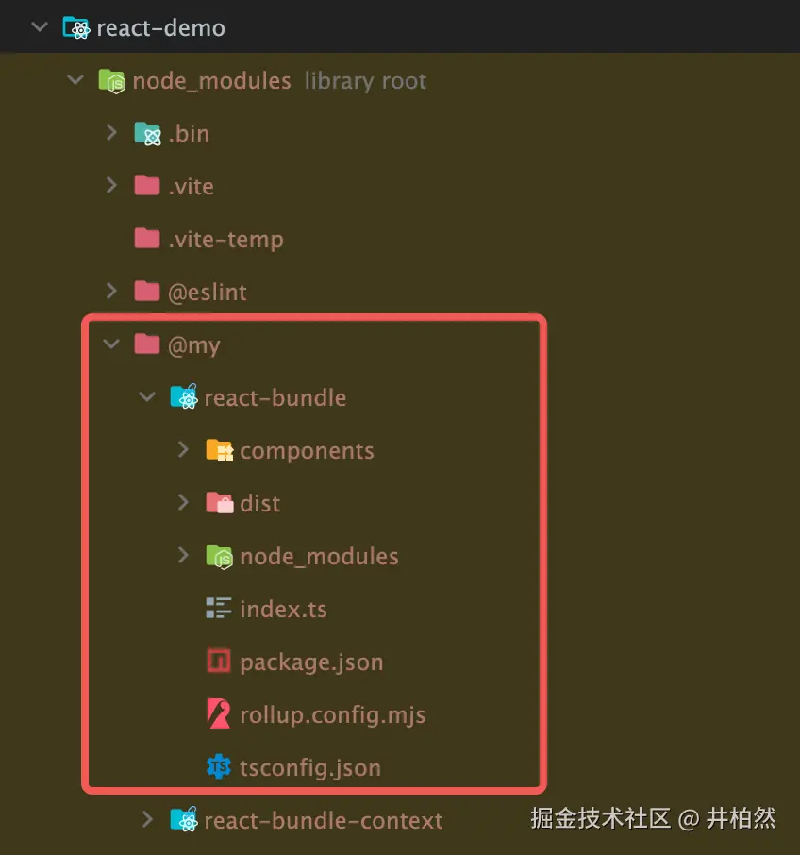Click the components folder icon
Screen dimensions: 800x855
pos(220,450)
